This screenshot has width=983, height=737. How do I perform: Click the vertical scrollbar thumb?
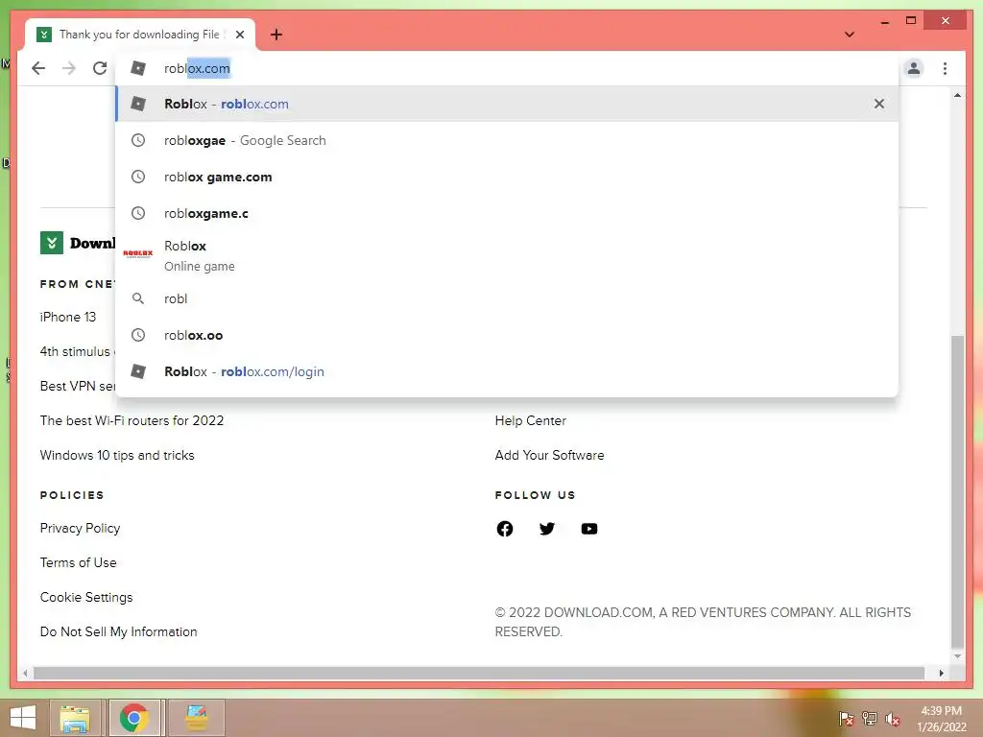(957, 492)
